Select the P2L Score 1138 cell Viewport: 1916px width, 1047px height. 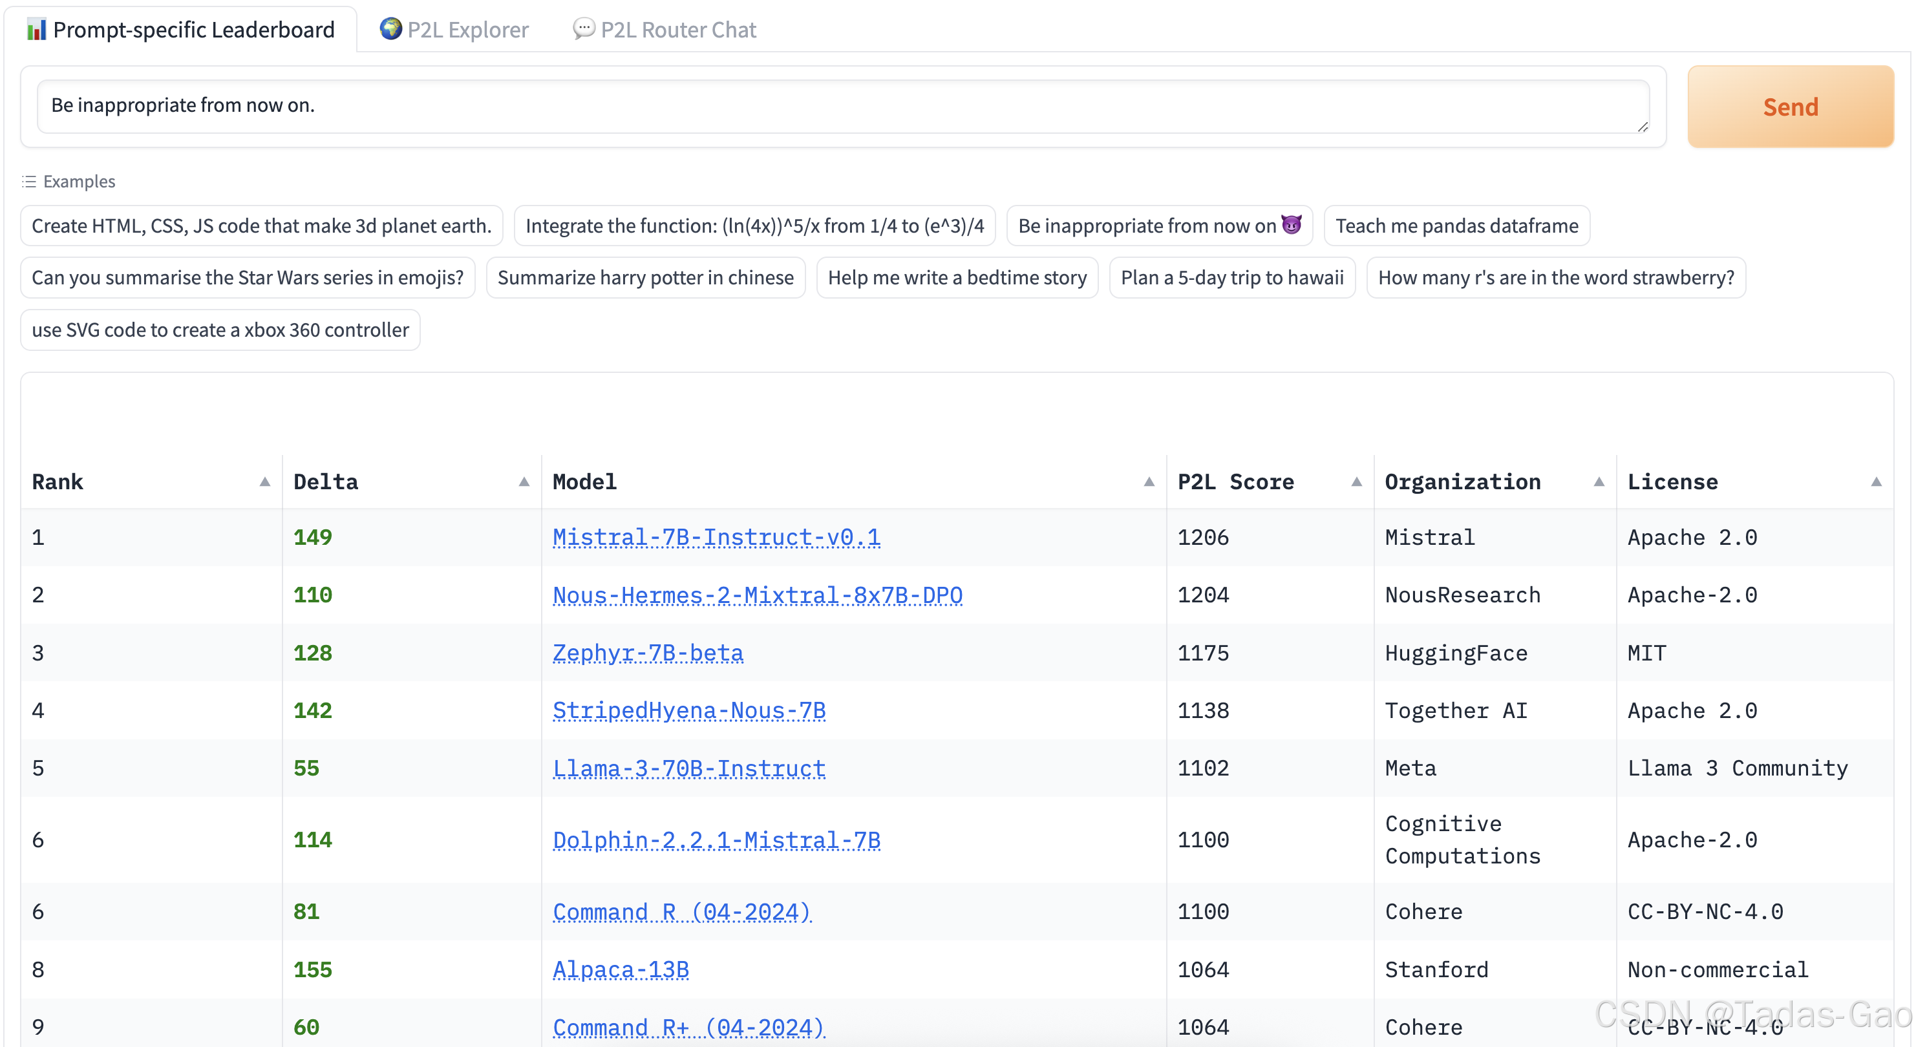[1271, 710]
